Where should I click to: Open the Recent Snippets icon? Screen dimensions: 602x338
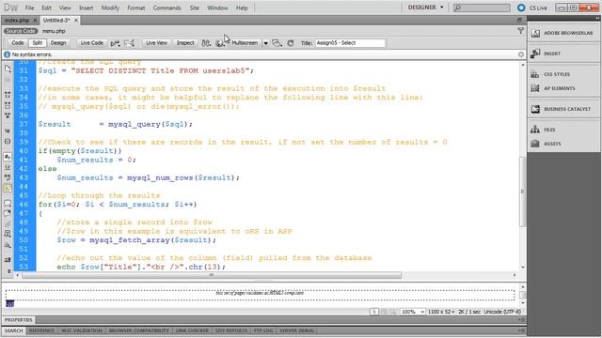8,234
